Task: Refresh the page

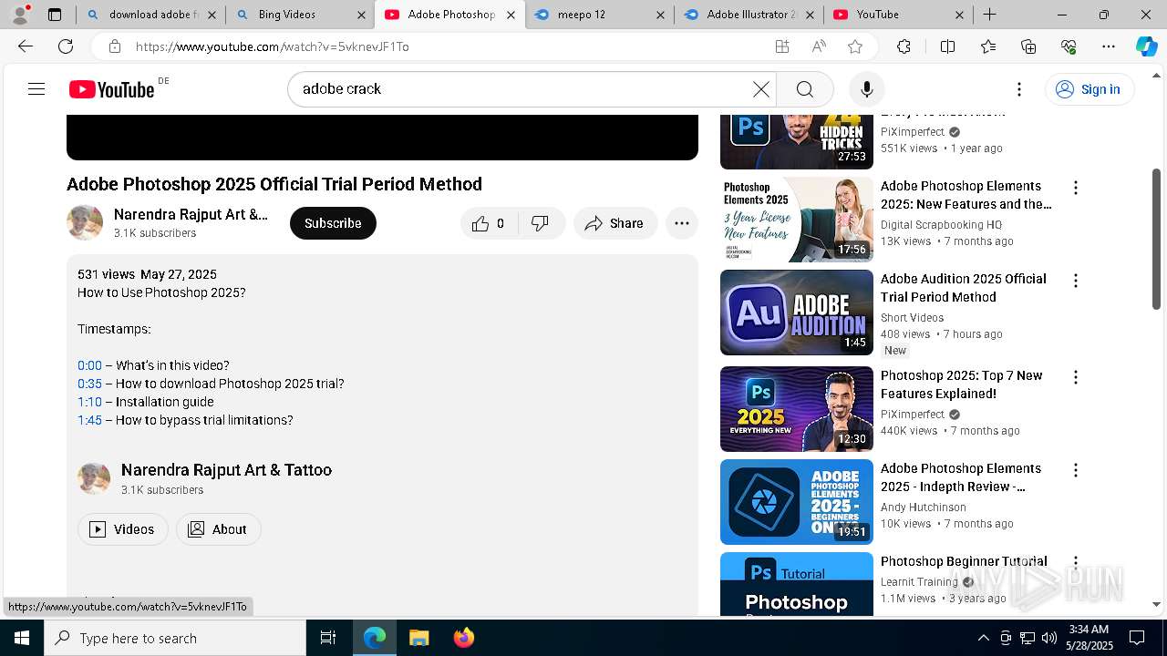Action: pos(66,46)
